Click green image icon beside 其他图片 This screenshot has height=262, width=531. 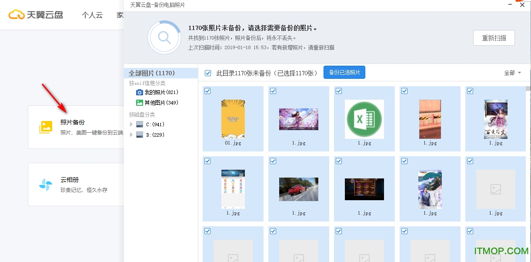140,103
